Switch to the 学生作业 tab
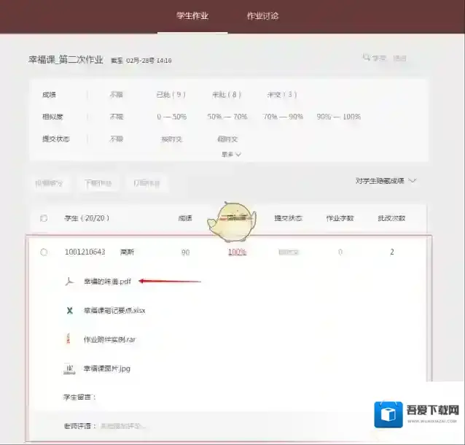 tap(192, 16)
